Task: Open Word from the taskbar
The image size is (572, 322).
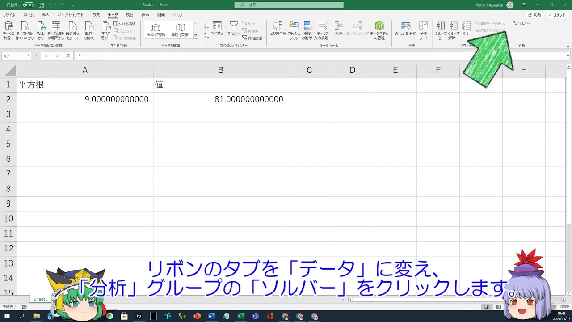Action: pyautogui.click(x=212, y=316)
